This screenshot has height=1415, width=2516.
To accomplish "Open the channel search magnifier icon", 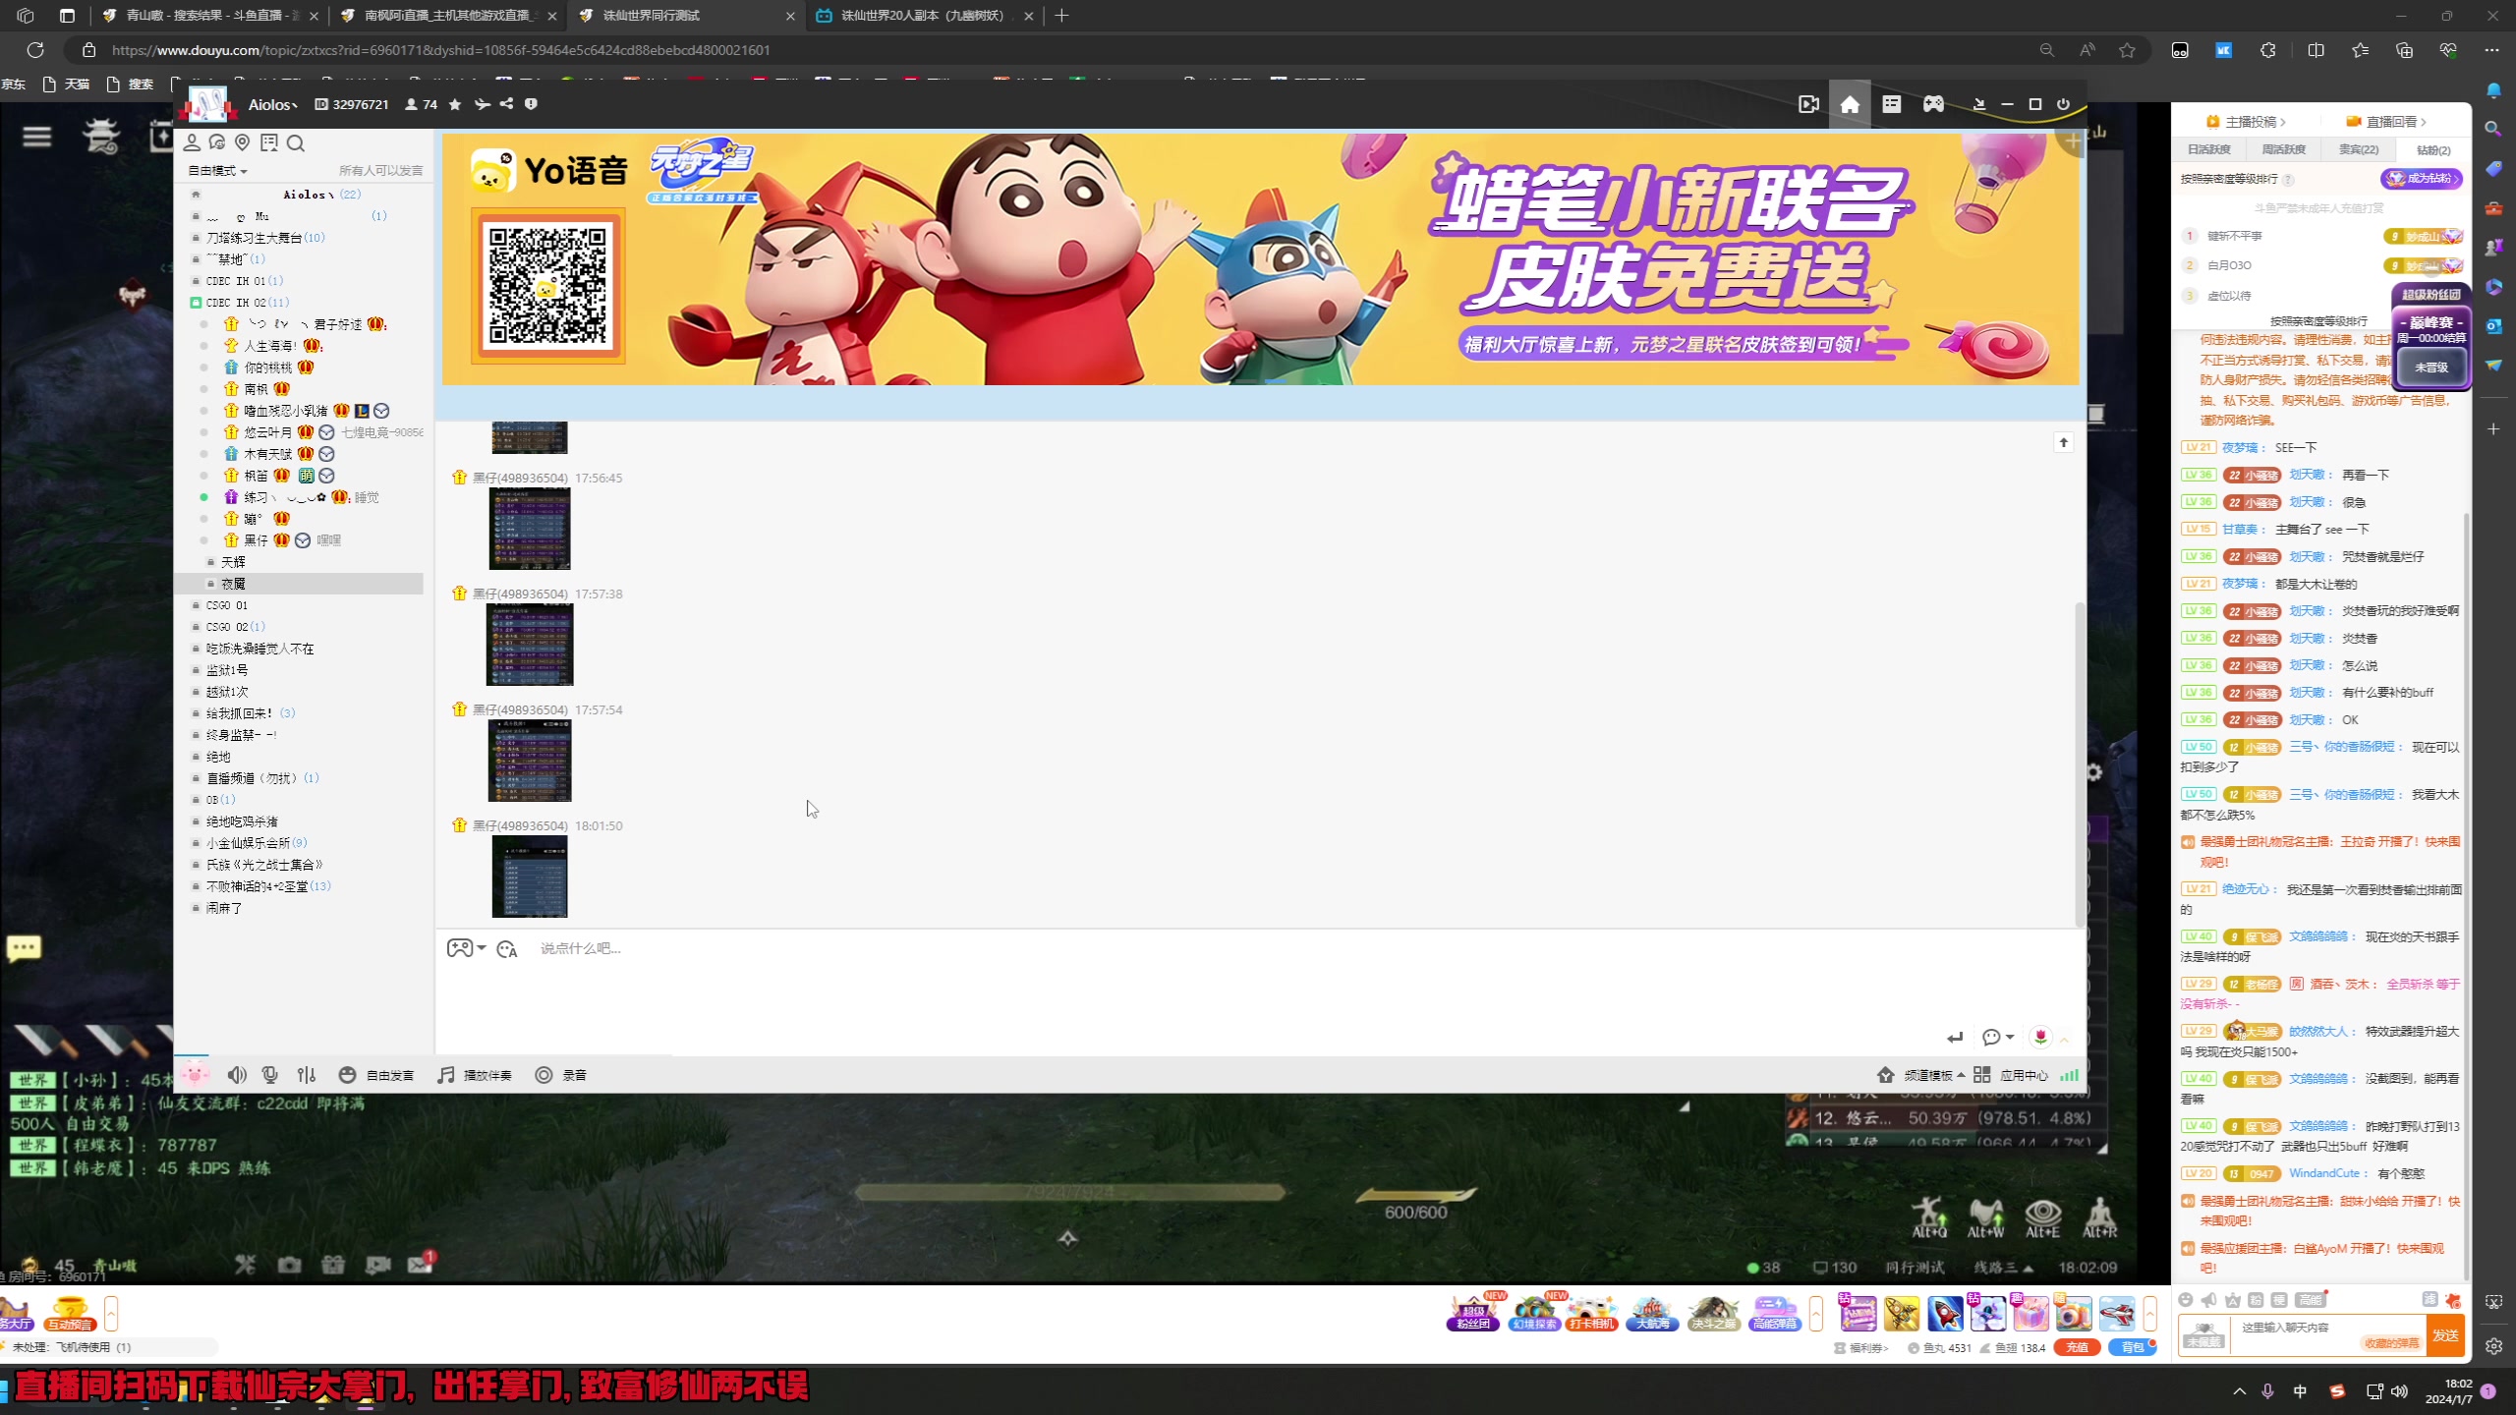I will point(295,143).
